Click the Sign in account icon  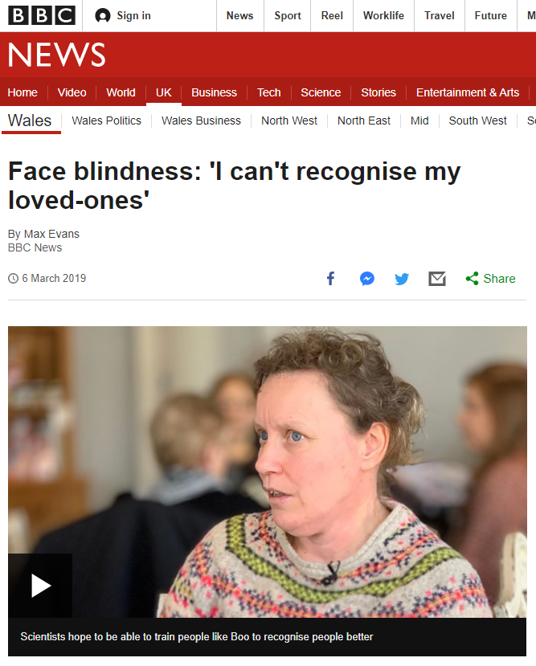(x=103, y=16)
